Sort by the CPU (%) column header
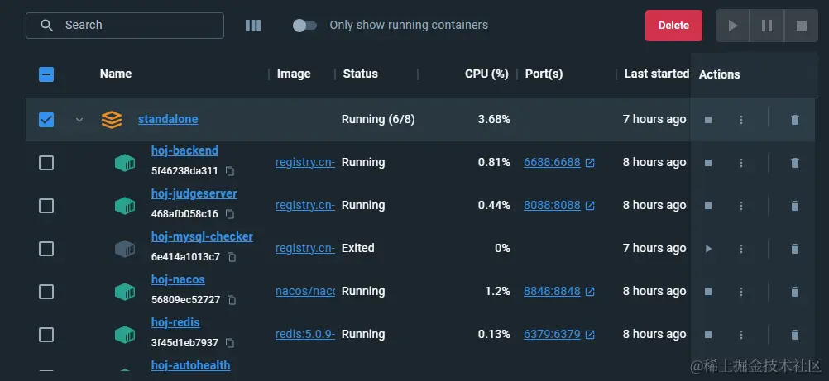Viewport: 829px width, 381px height. [486, 74]
